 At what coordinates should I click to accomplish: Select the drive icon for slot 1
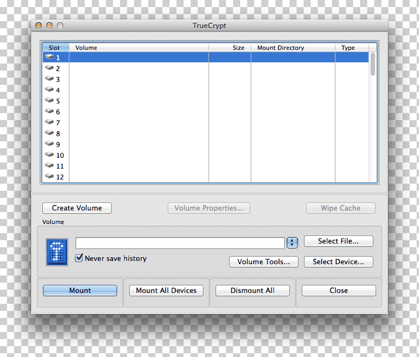tap(49, 57)
